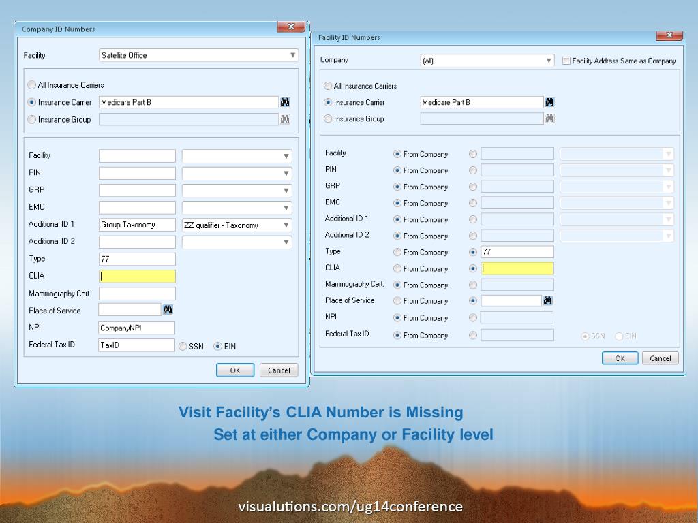This screenshot has height=523, width=698.
Task: Click binoculars lookup next to Company Place of Service
Action: [168, 310]
